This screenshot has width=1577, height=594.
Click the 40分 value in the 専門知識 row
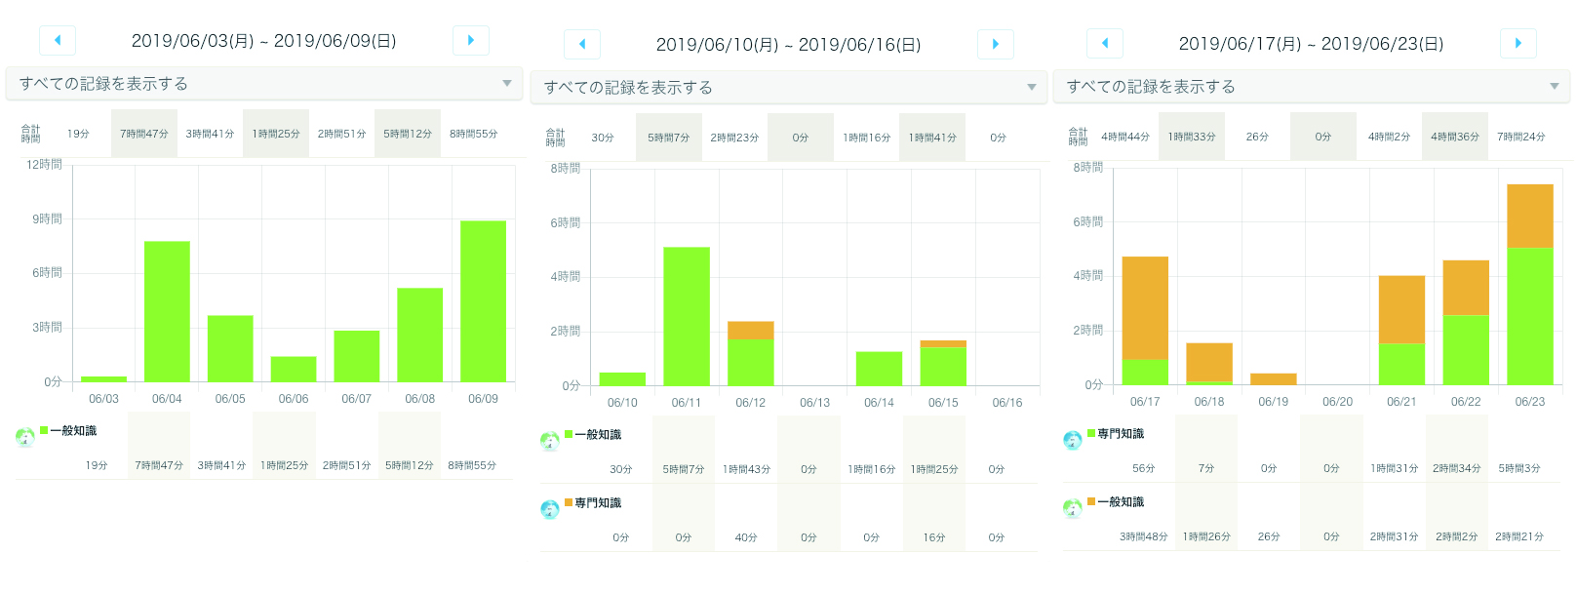click(746, 537)
